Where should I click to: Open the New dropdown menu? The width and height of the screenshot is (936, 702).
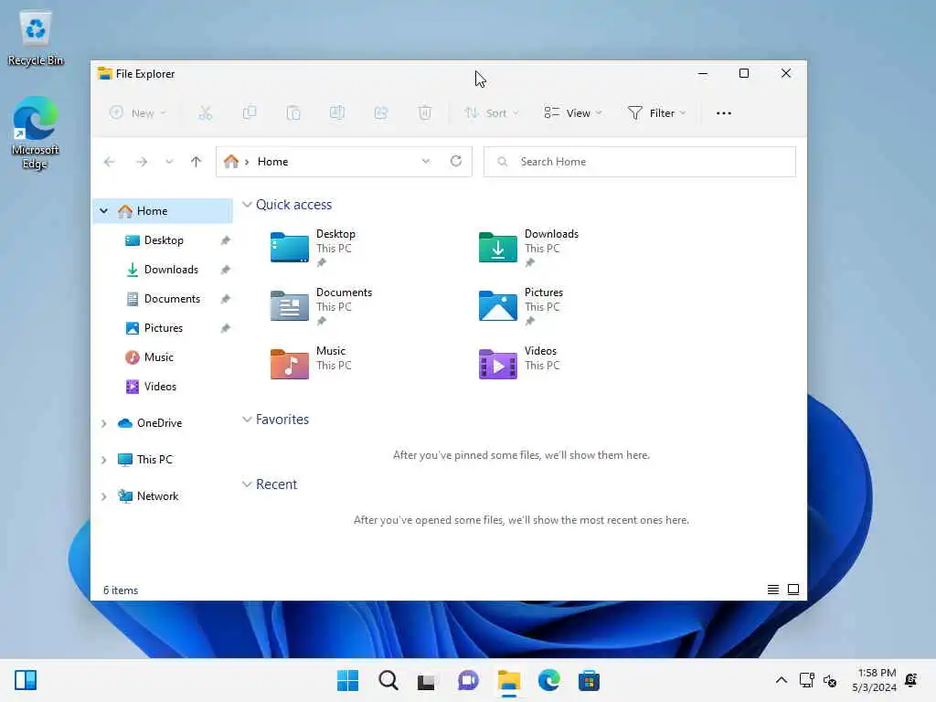(139, 112)
